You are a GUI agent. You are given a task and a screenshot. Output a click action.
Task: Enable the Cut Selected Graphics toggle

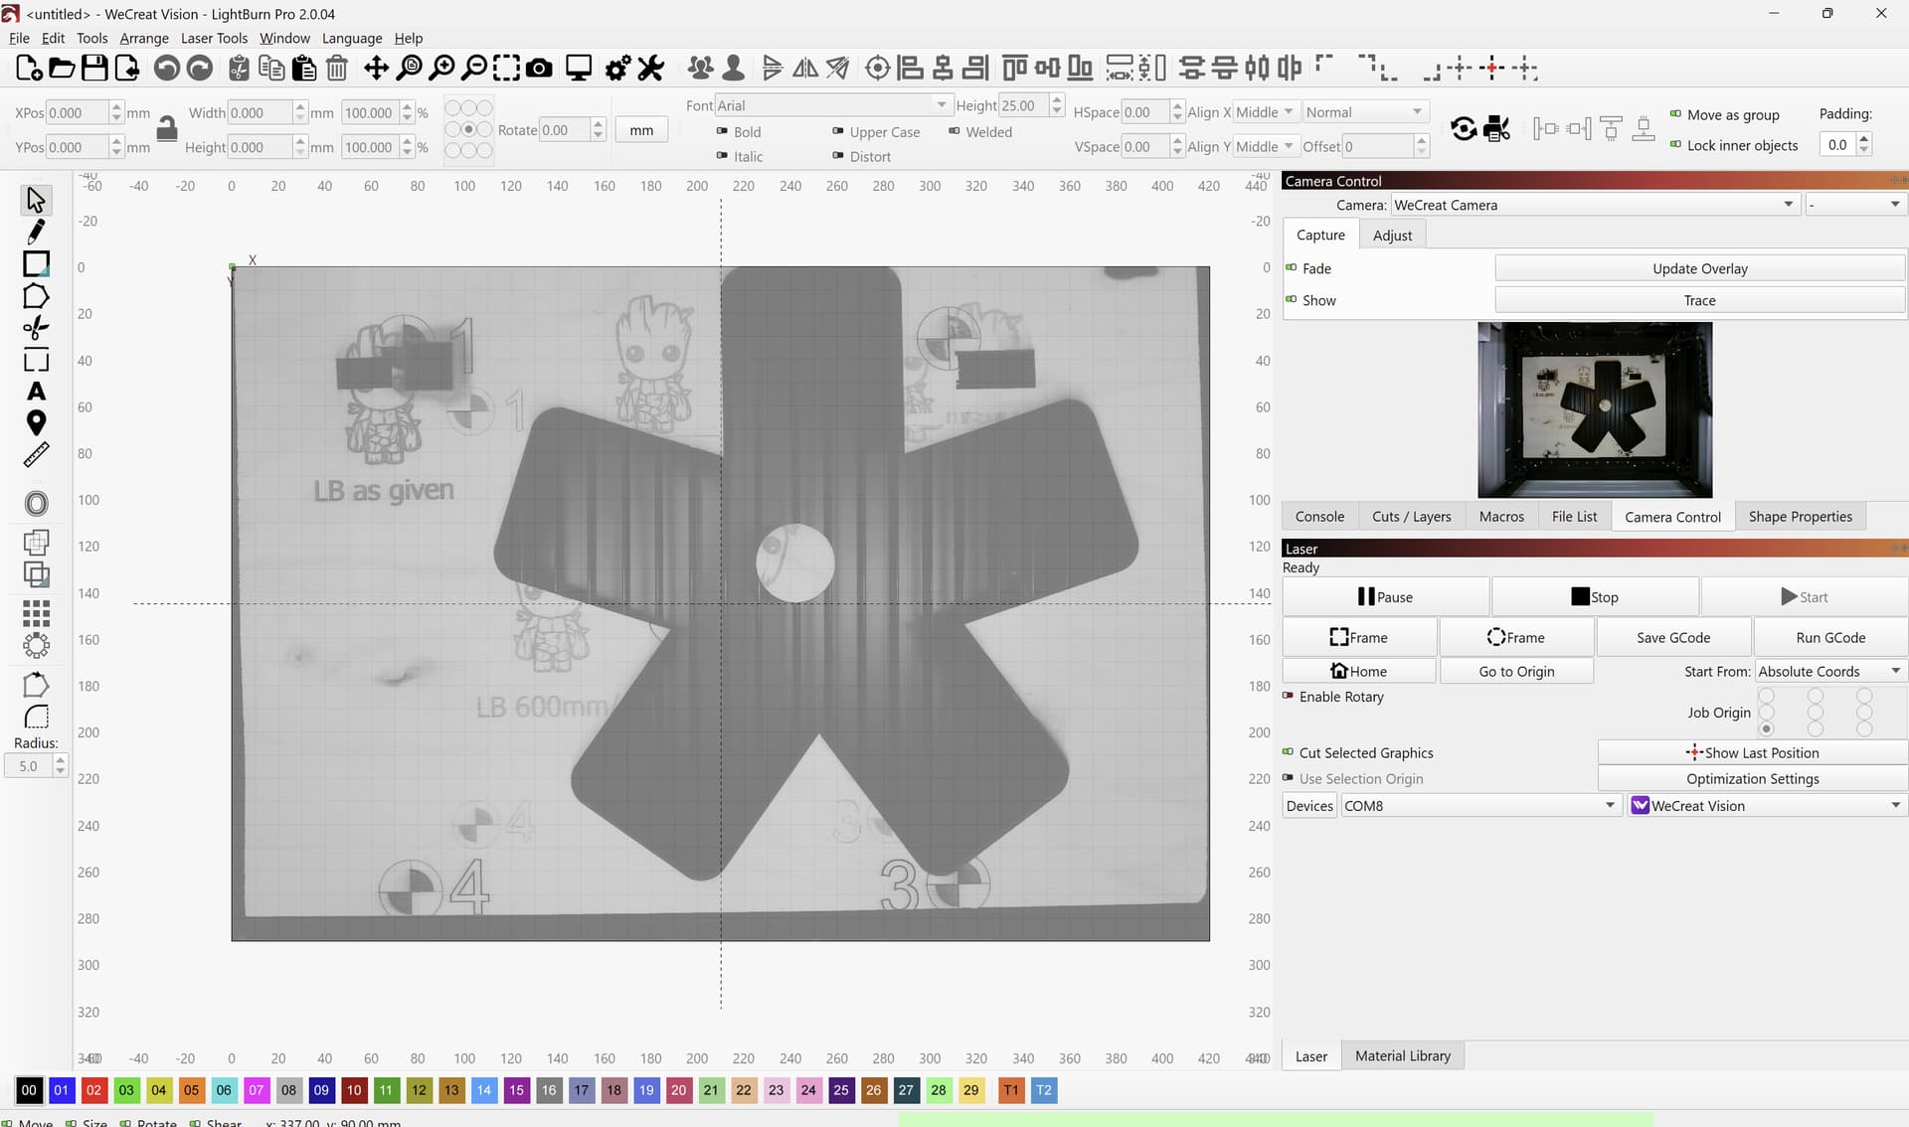(x=1289, y=752)
